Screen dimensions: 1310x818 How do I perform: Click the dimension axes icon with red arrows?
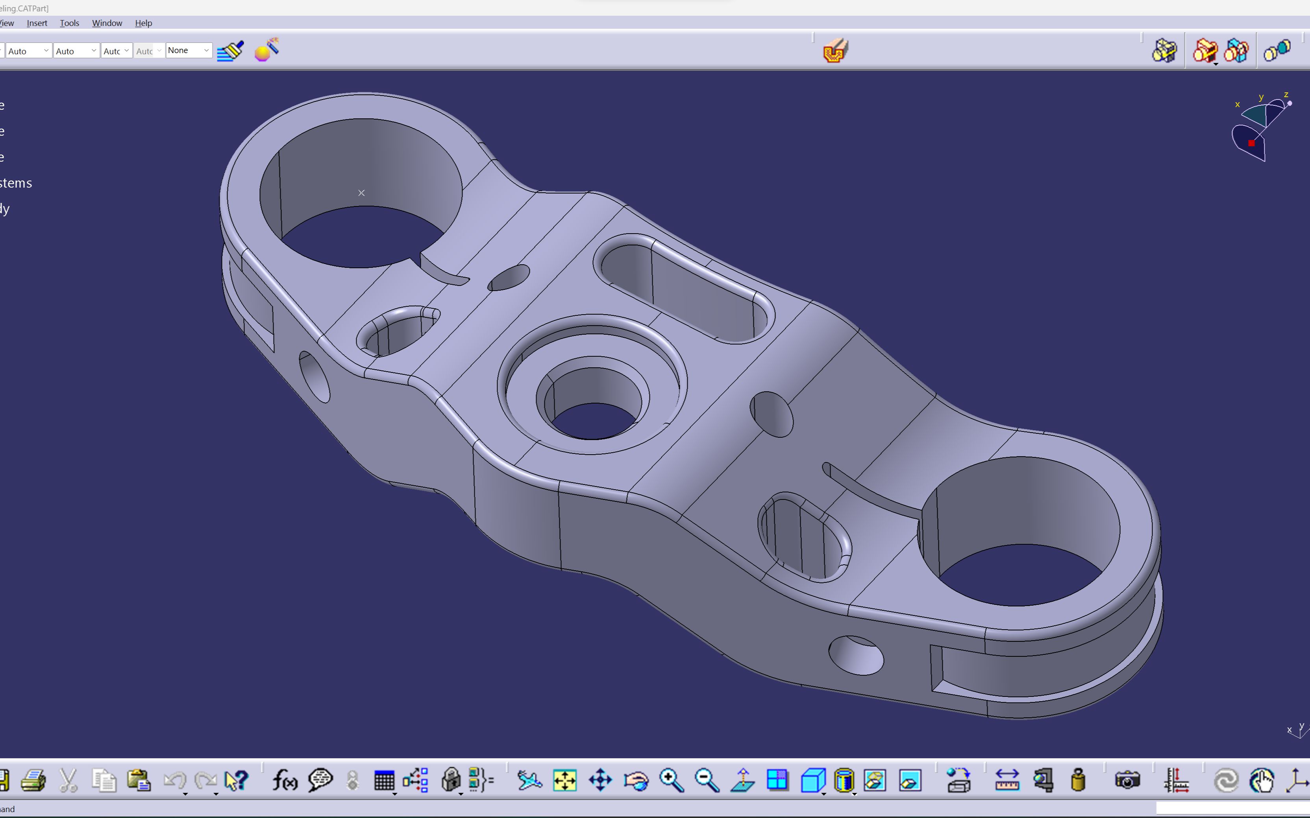(1176, 780)
